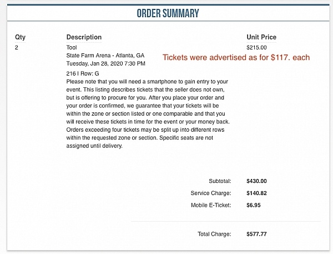Click the State Farm Arena venue line
333x254 pixels.
click(x=105, y=56)
